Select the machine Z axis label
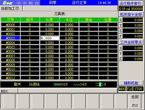Image resolution: width=145 pixels, height=110 pixels. tap(121, 31)
